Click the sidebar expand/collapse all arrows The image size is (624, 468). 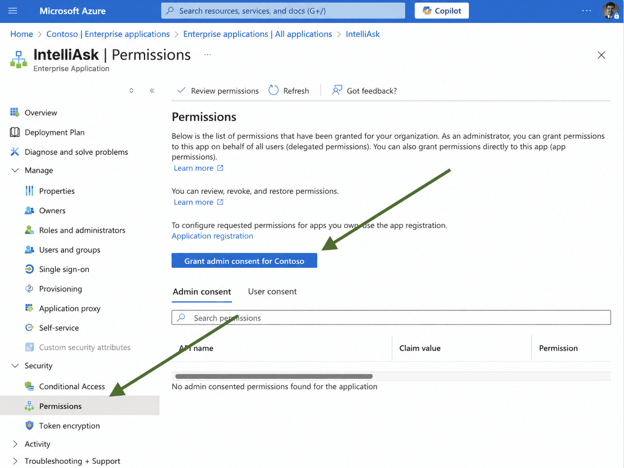click(131, 90)
